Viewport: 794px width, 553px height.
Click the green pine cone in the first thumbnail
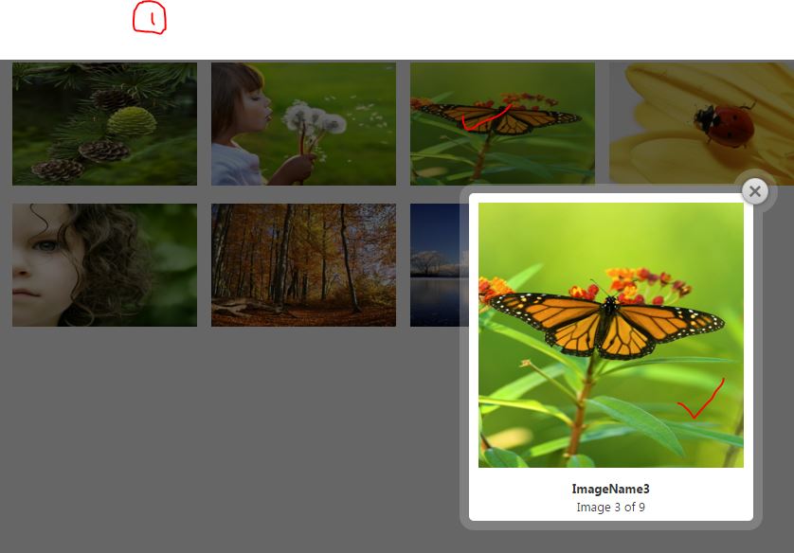click(x=132, y=121)
